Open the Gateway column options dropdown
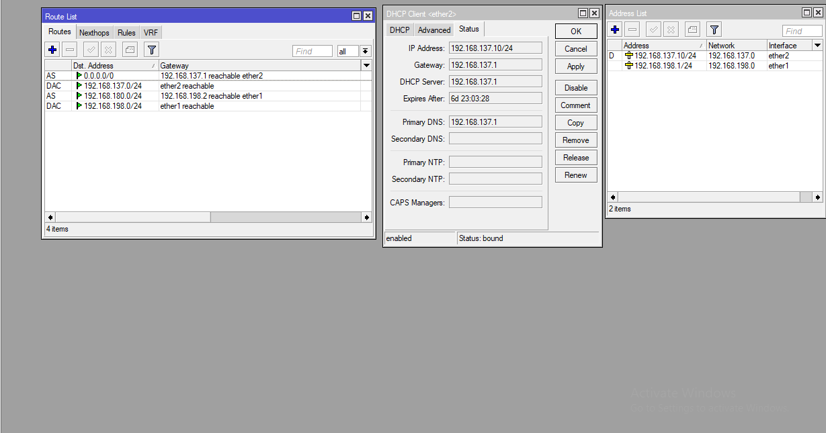The height and width of the screenshot is (433, 826). point(366,65)
